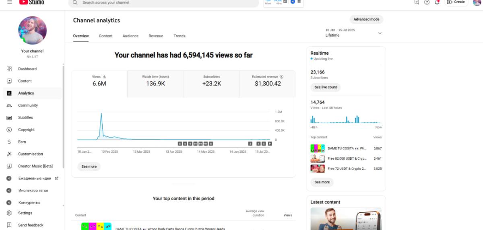
Task: Click the blue circular extension icon in header
Action: [293, 2]
